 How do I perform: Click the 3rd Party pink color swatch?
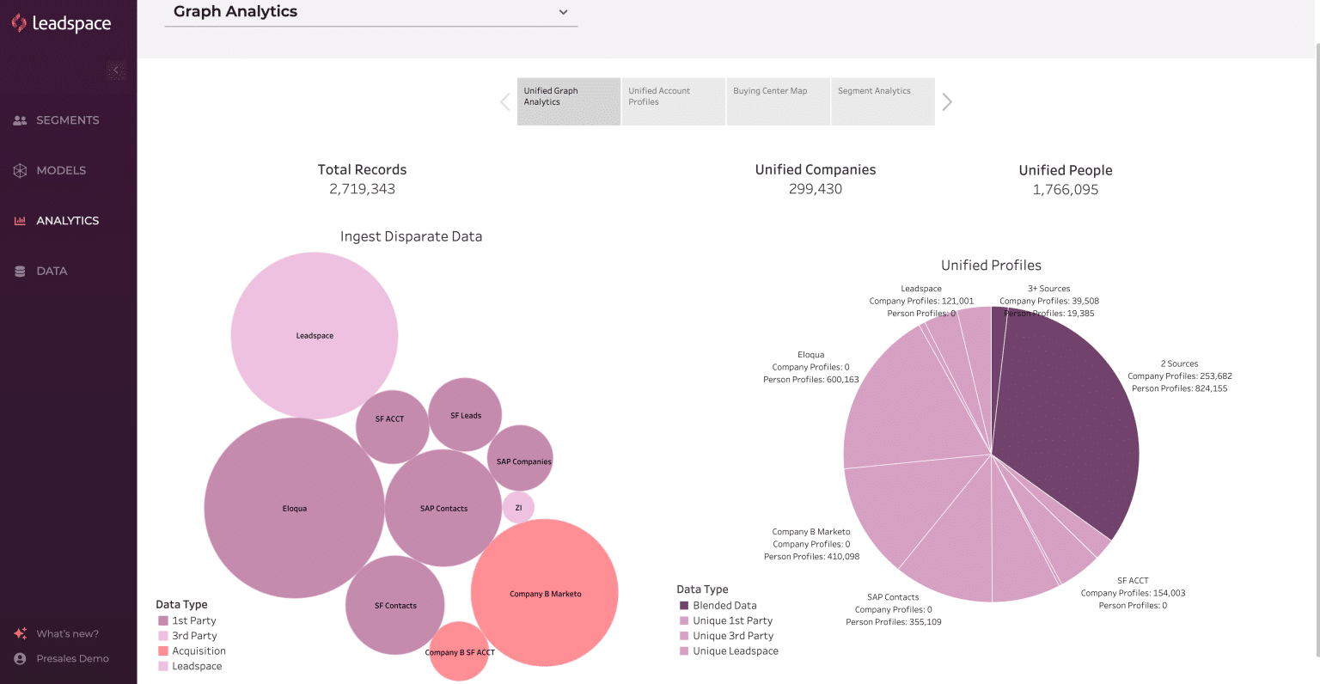[167, 635]
